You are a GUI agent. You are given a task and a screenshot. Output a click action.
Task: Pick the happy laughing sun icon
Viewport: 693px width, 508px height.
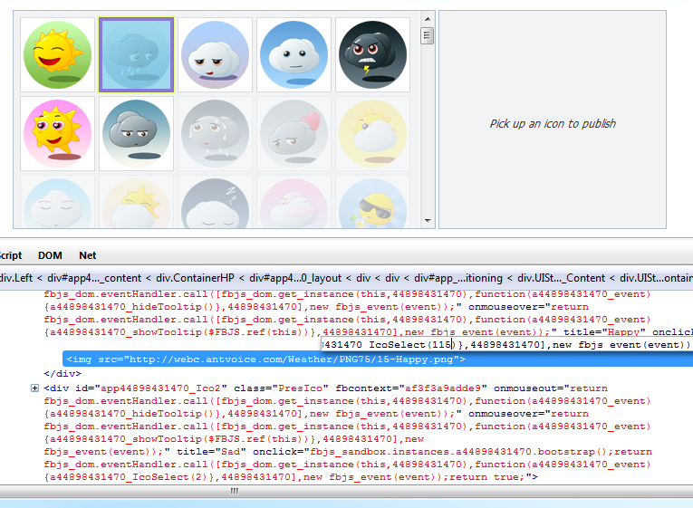(x=57, y=54)
